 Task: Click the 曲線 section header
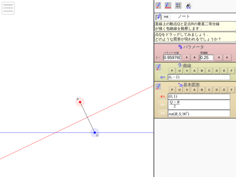coord(184,65)
